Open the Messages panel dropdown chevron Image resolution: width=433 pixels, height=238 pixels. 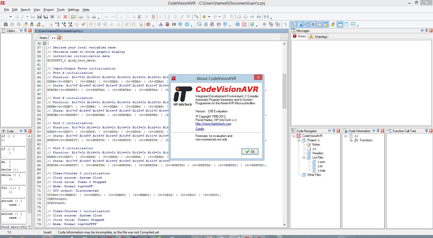point(422,31)
